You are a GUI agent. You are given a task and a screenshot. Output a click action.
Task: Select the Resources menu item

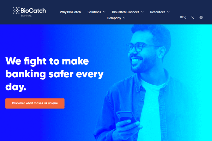pyautogui.click(x=158, y=12)
